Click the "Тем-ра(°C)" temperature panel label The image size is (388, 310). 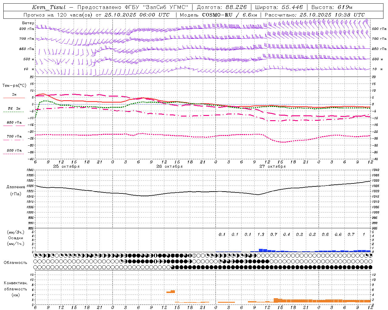14,86
